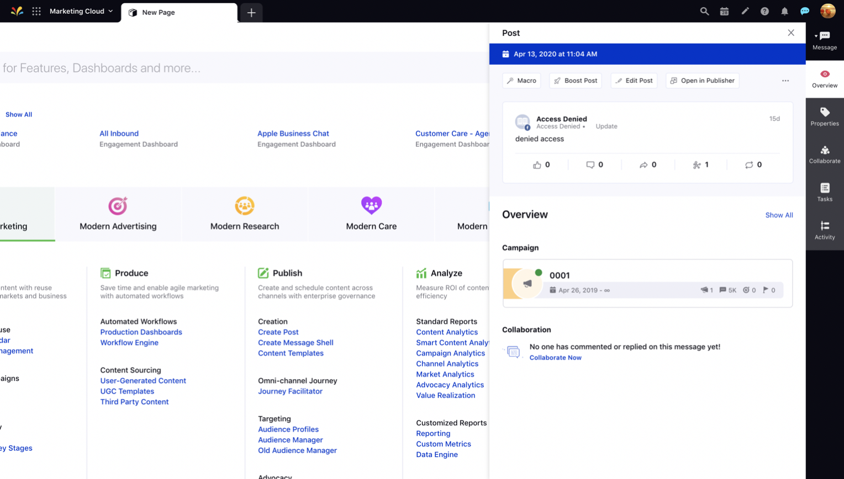Open notifications bell icon

pos(784,11)
